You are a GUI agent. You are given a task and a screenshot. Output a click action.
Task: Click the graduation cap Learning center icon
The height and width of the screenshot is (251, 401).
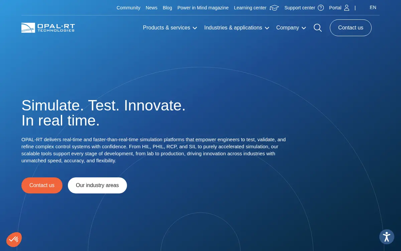274,8
